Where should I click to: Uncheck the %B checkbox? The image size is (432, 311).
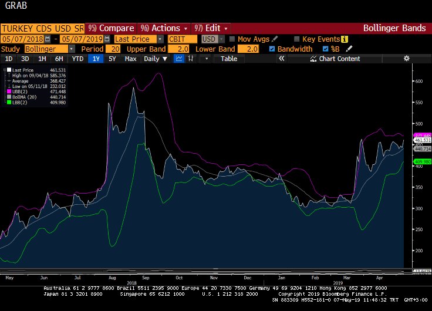coord(325,49)
